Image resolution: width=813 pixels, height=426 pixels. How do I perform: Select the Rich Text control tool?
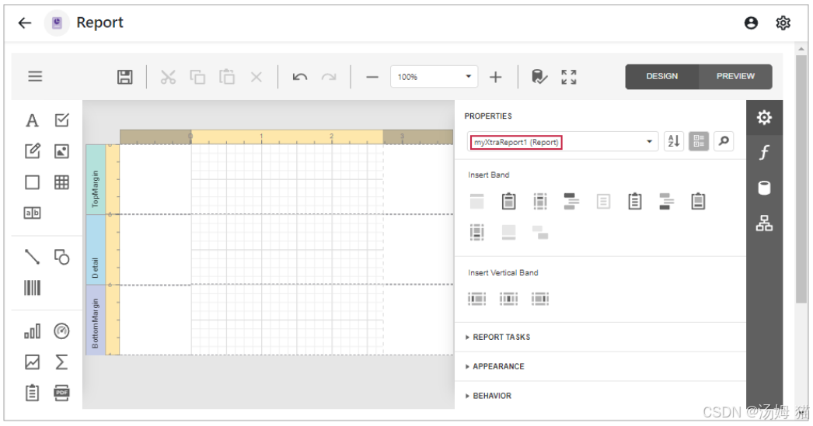[x=32, y=151]
